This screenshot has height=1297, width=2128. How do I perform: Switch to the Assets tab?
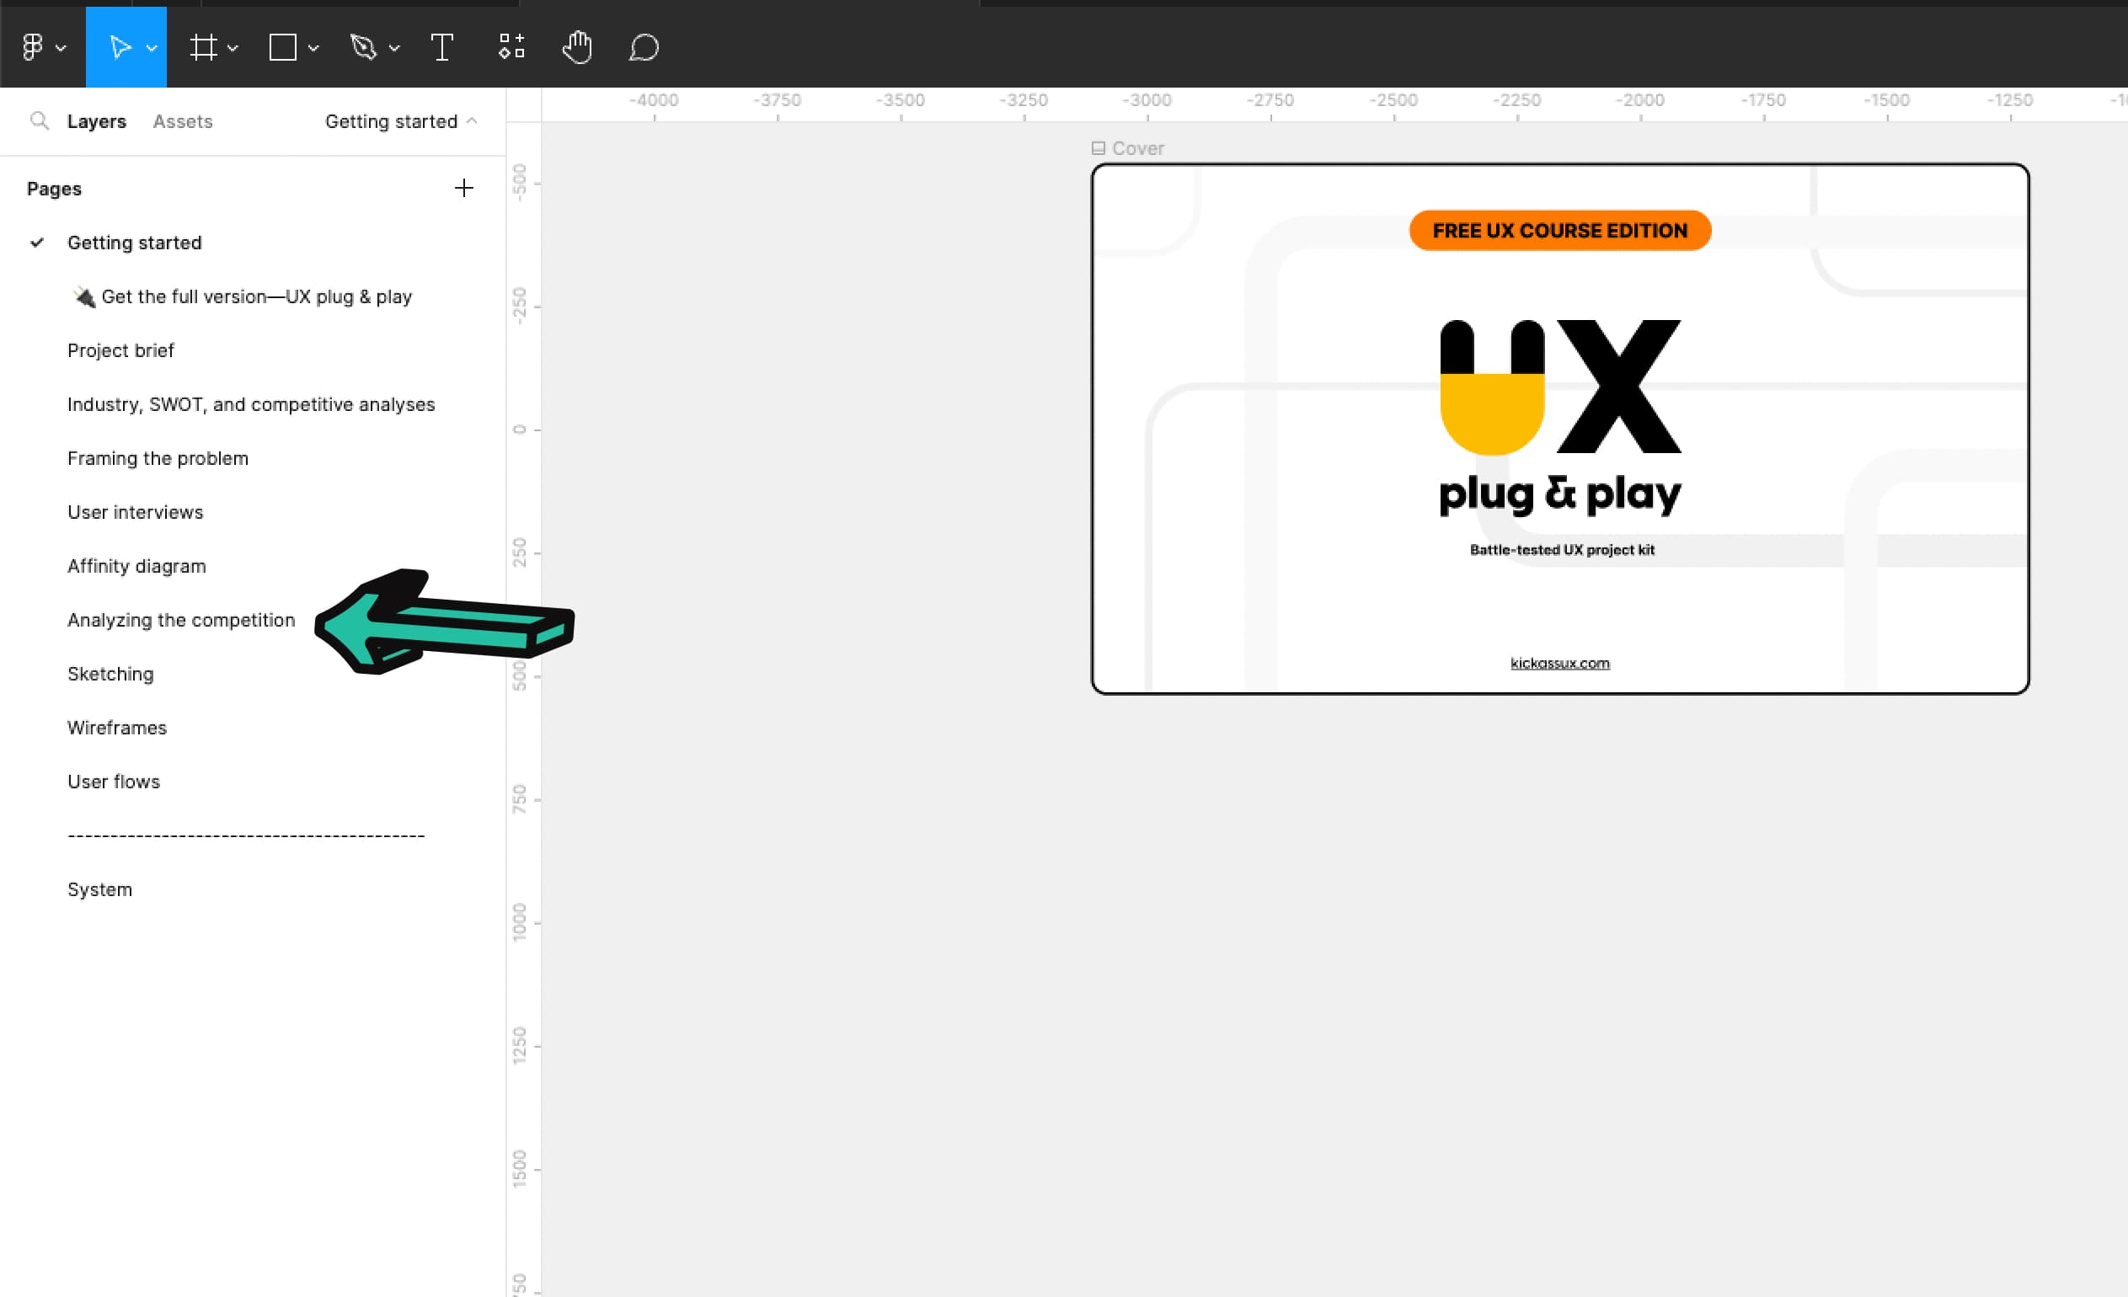click(x=182, y=121)
